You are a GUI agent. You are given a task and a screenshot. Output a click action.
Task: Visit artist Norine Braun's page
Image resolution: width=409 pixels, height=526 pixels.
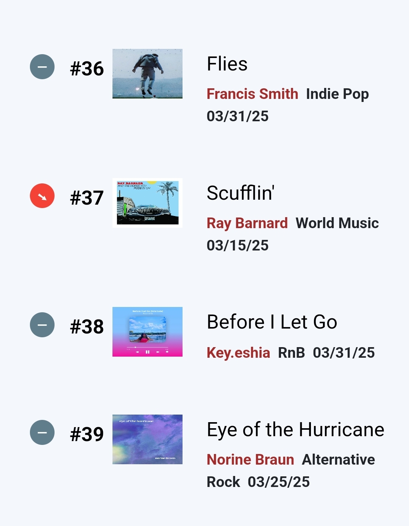(x=250, y=460)
